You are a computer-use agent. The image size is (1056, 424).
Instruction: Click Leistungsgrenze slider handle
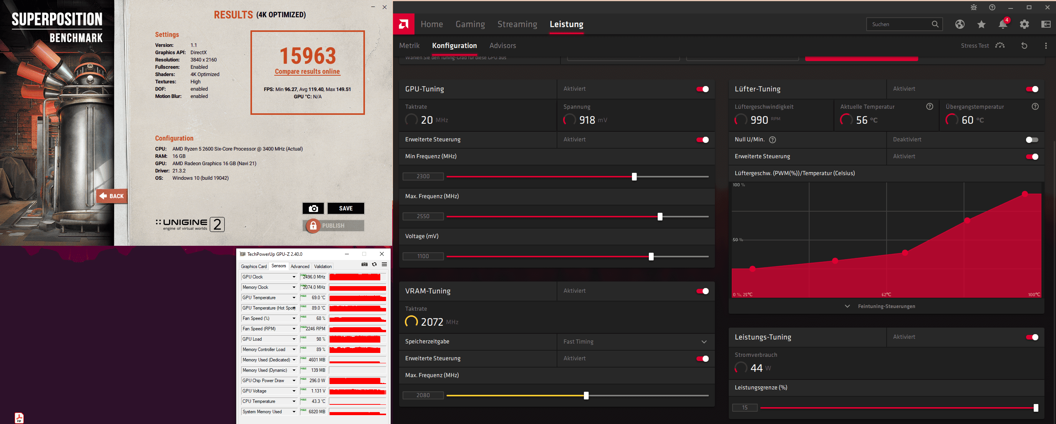point(1036,407)
